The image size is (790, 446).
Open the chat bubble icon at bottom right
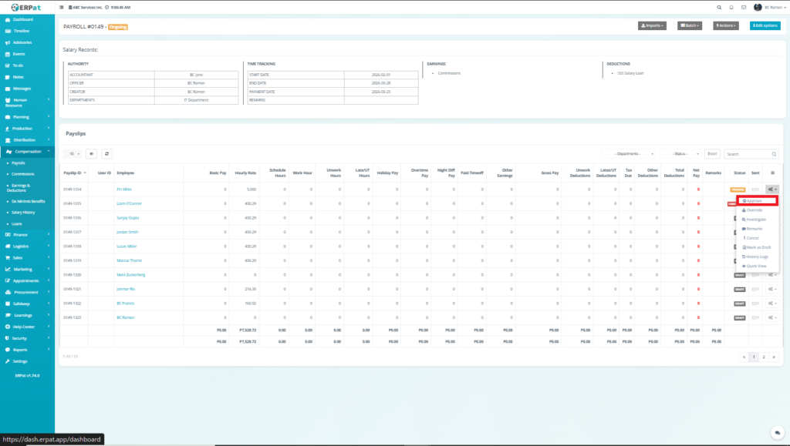777,433
